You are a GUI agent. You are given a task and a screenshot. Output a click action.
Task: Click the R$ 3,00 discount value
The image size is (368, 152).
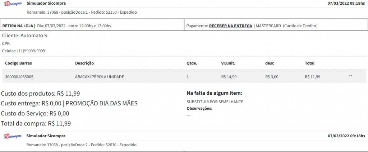[x=271, y=77]
